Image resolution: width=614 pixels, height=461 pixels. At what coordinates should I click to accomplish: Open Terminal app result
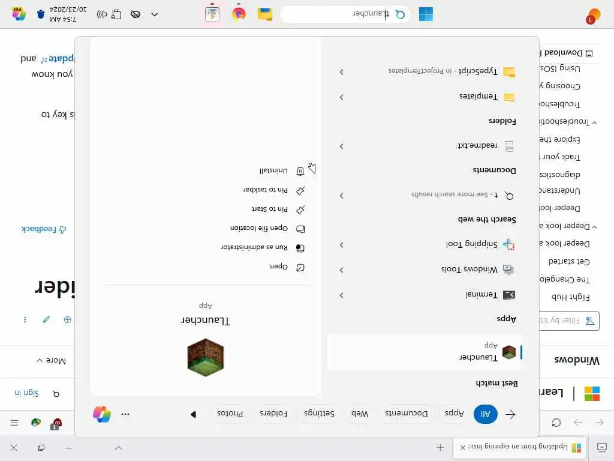481,295
